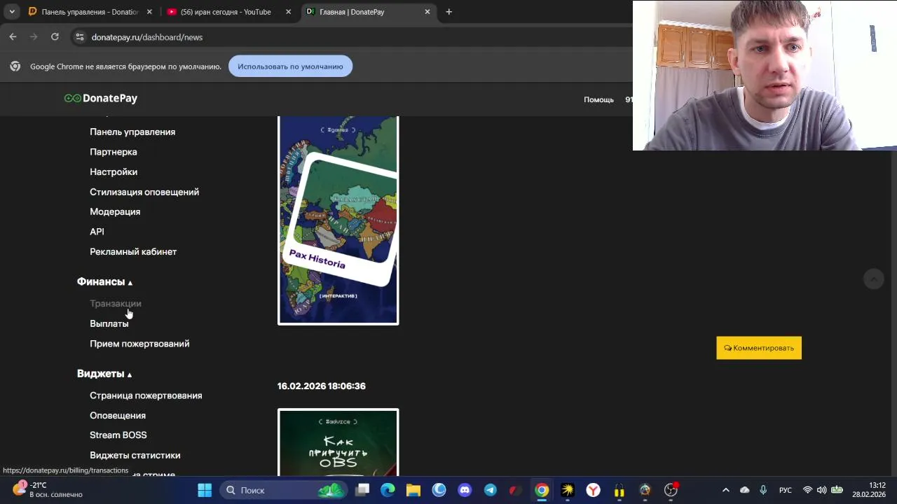The height and width of the screenshot is (504, 897).
Task: Open 'Stream BOSS' widget link
Action: [x=118, y=435]
